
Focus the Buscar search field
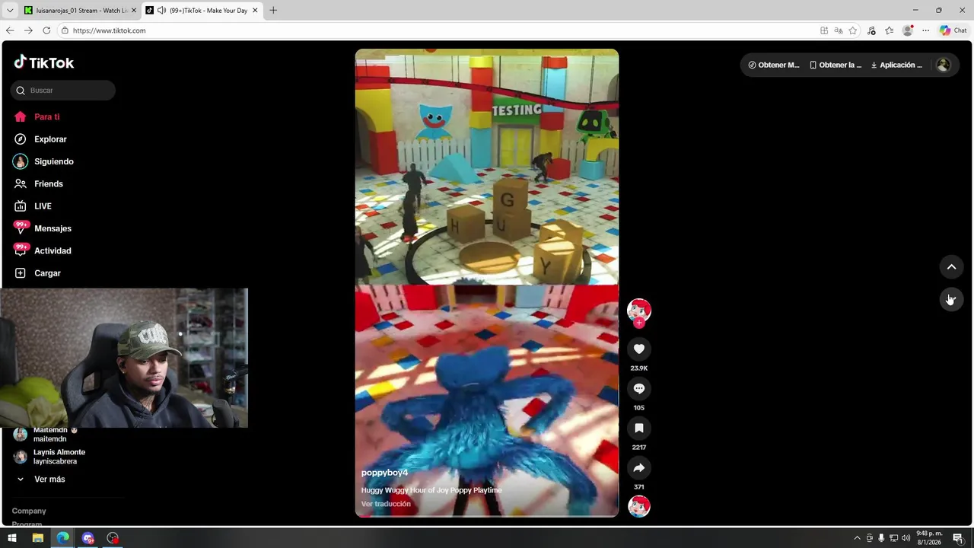[x=63, y=90]
